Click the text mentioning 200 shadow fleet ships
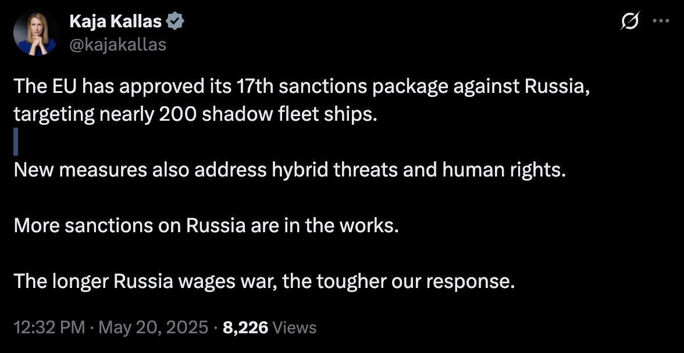Viewport: 684px width, 353px height. [195, 114]
